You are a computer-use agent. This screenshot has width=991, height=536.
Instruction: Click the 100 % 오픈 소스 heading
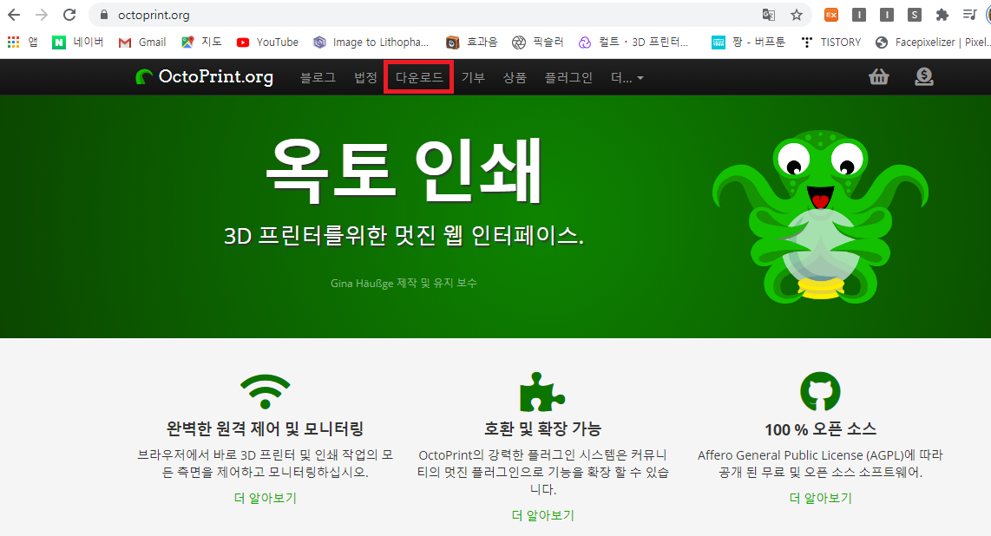[x=820, y=429]
